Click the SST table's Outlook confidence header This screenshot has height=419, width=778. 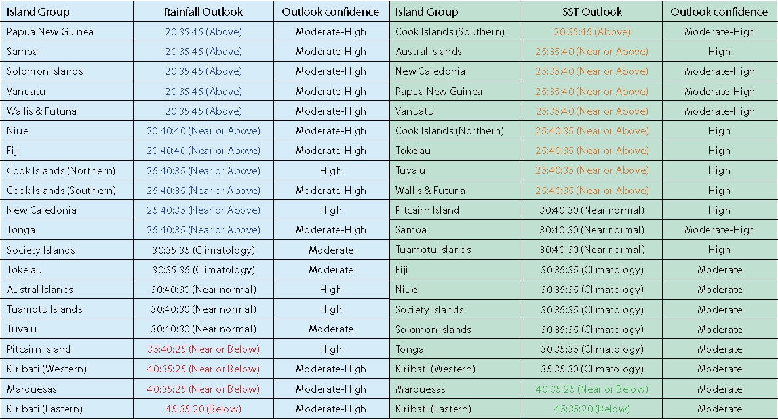719,12
